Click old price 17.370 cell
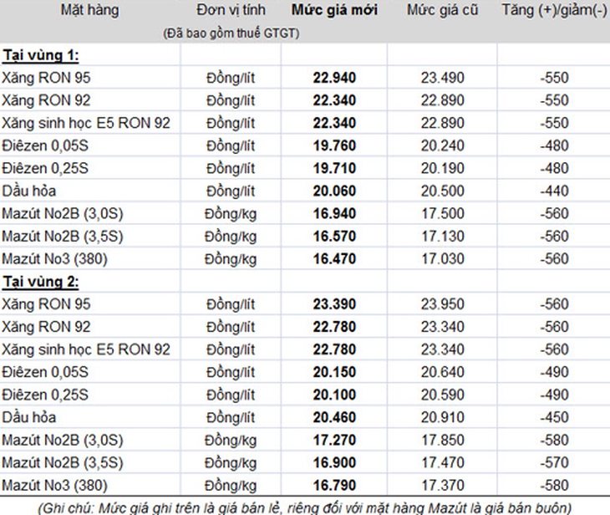610x515 pixels. [442, 486]
